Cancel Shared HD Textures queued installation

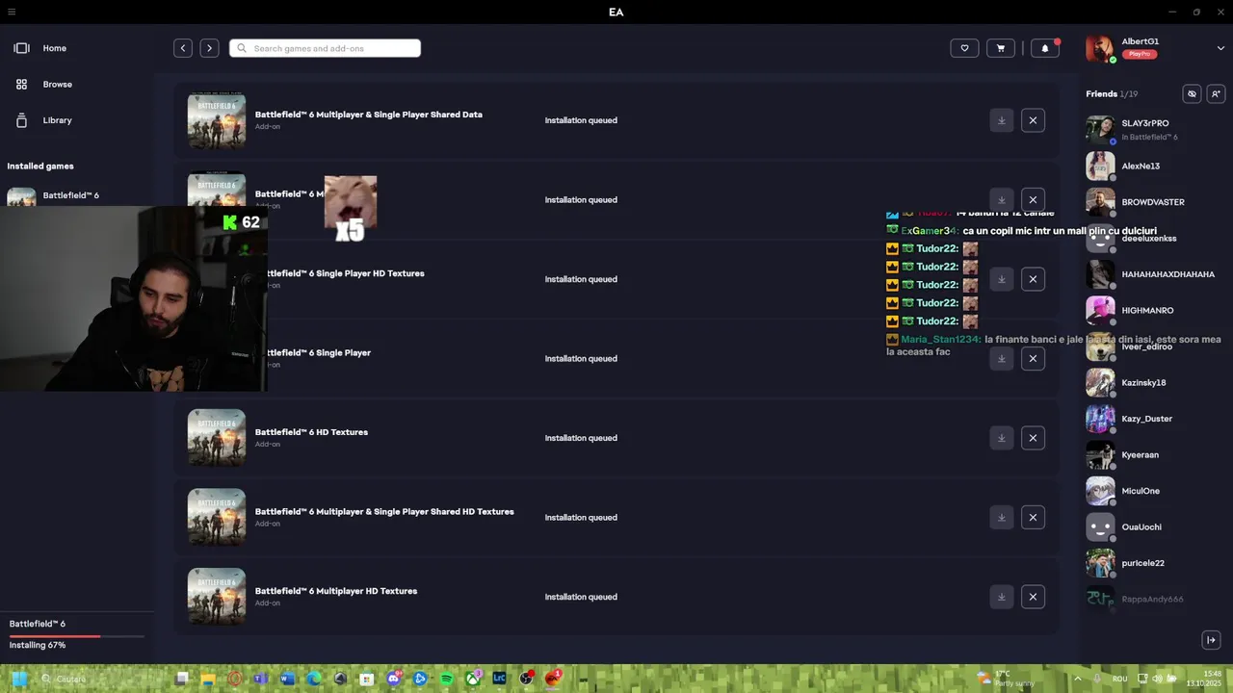point(1033,518)
